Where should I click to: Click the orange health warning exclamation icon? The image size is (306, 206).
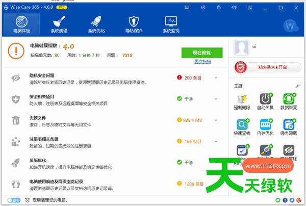pos(16,51)
